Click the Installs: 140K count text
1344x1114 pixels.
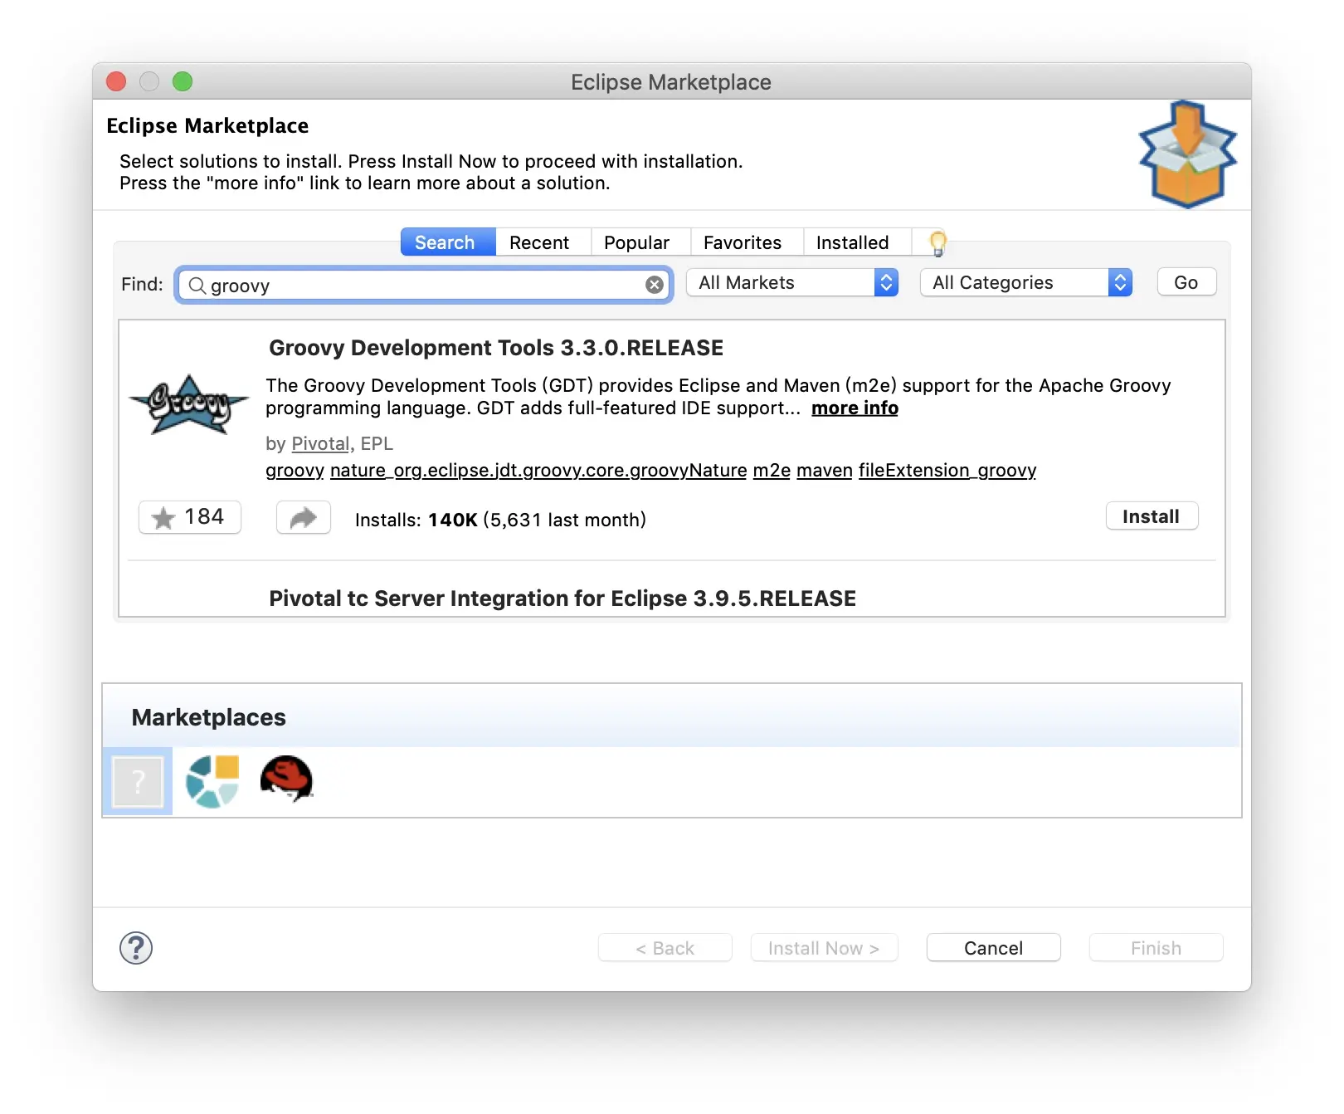500,520
